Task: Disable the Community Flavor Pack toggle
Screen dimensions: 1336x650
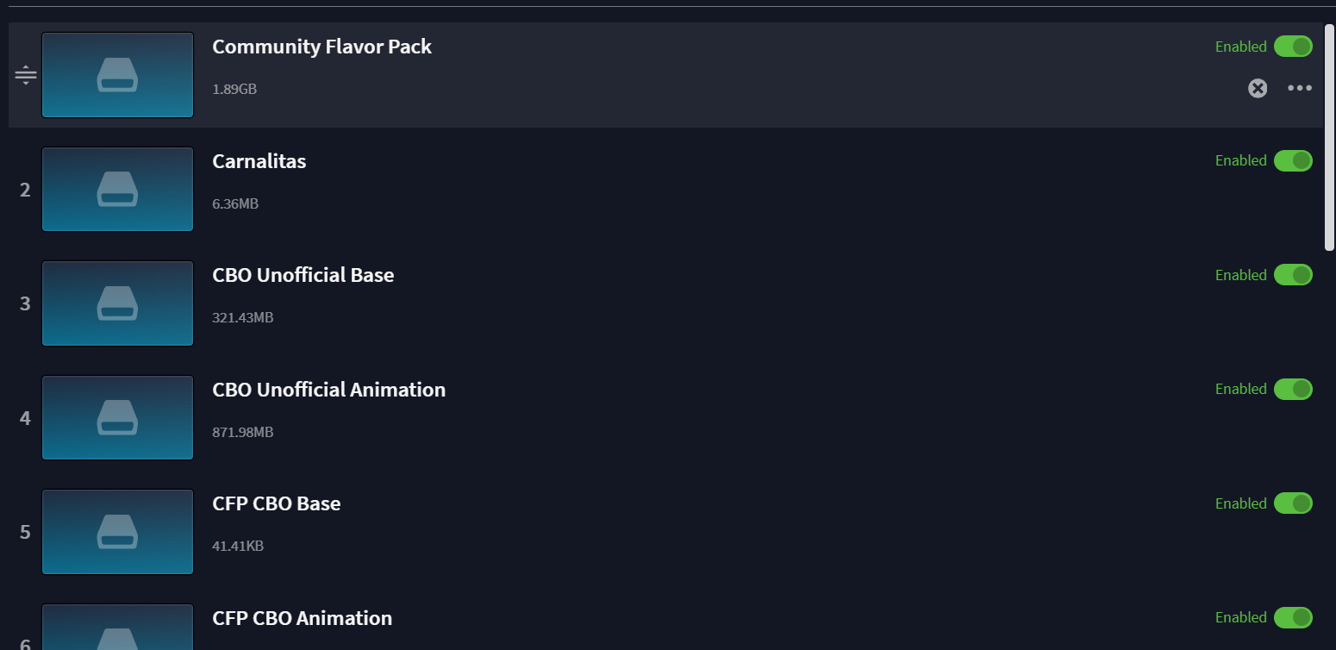Action: tap(1293, 47)
